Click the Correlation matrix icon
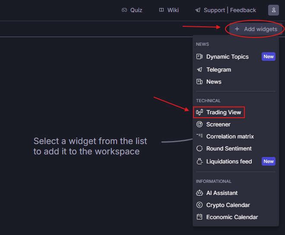Viewport: 285px width, 235px height. (x=199, y=136)
